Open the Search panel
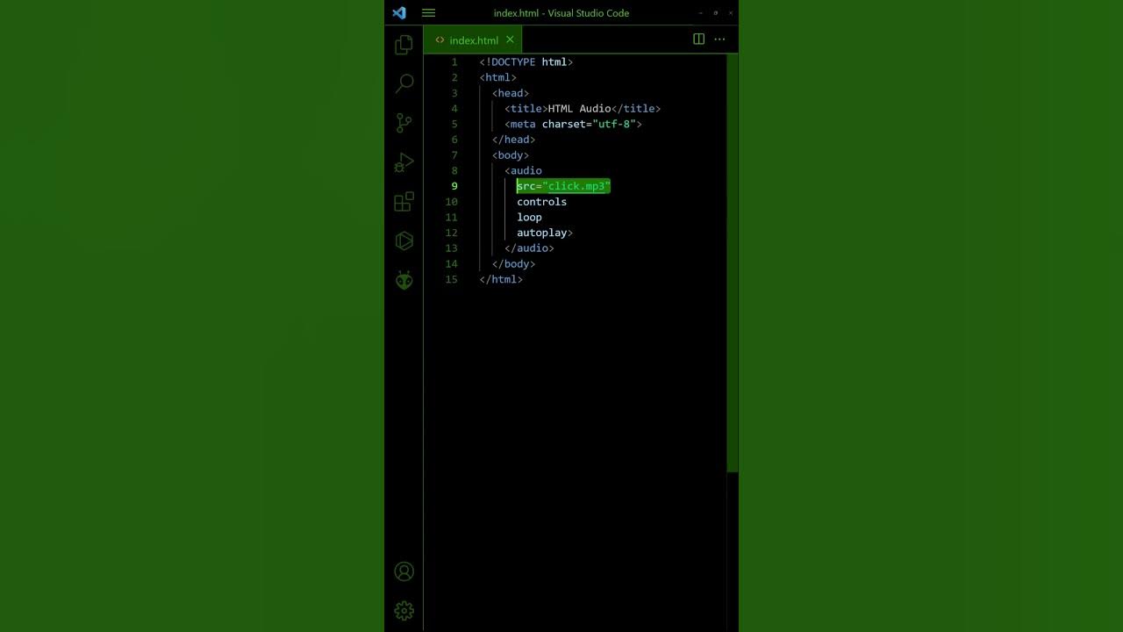Viewport: 1123px width, 632px height. click(x=404, y=83)
